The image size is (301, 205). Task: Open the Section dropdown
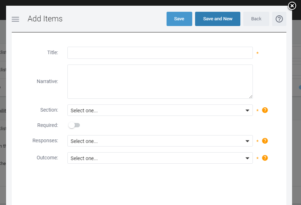click(160, 110)
